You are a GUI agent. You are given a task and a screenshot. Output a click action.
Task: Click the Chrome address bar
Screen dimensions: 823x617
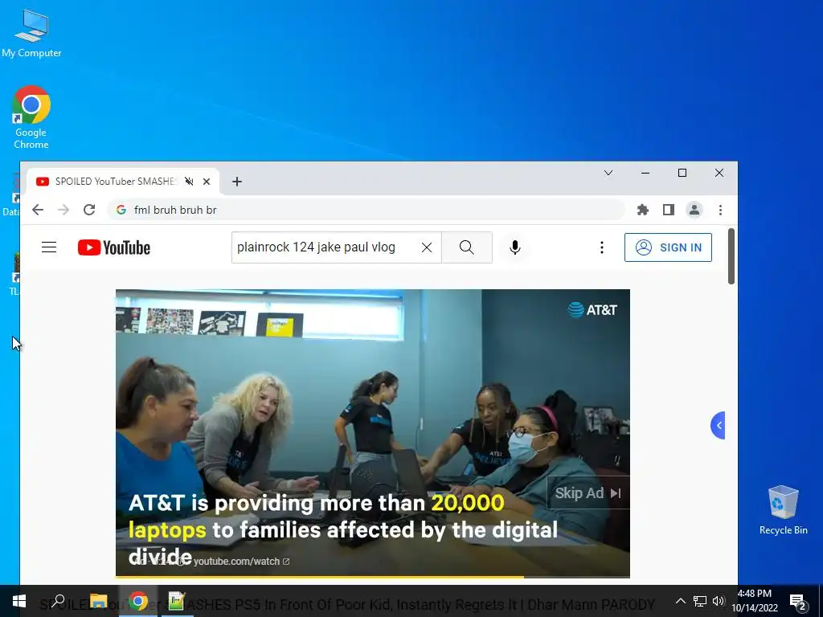366,210
